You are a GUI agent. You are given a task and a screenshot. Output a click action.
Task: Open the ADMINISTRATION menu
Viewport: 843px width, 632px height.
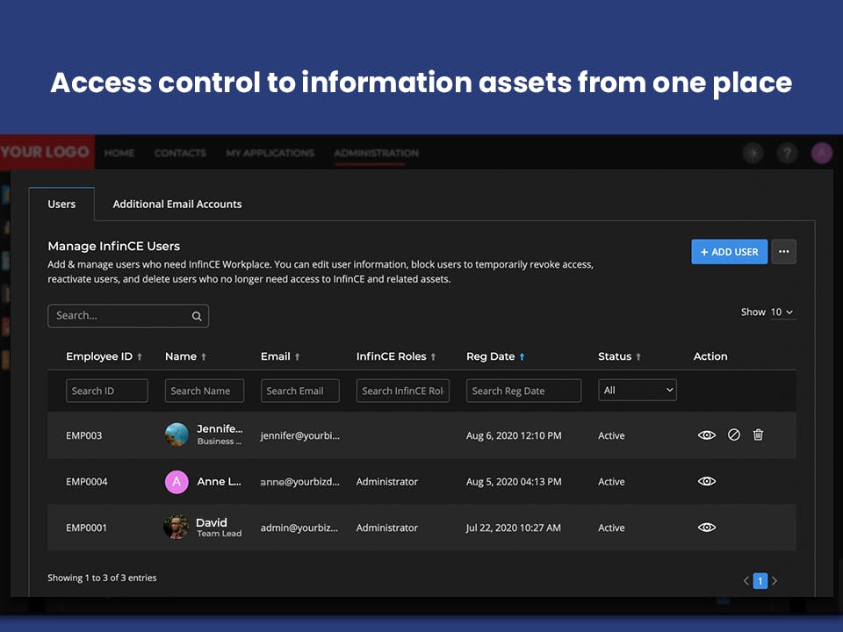(377, 153)
